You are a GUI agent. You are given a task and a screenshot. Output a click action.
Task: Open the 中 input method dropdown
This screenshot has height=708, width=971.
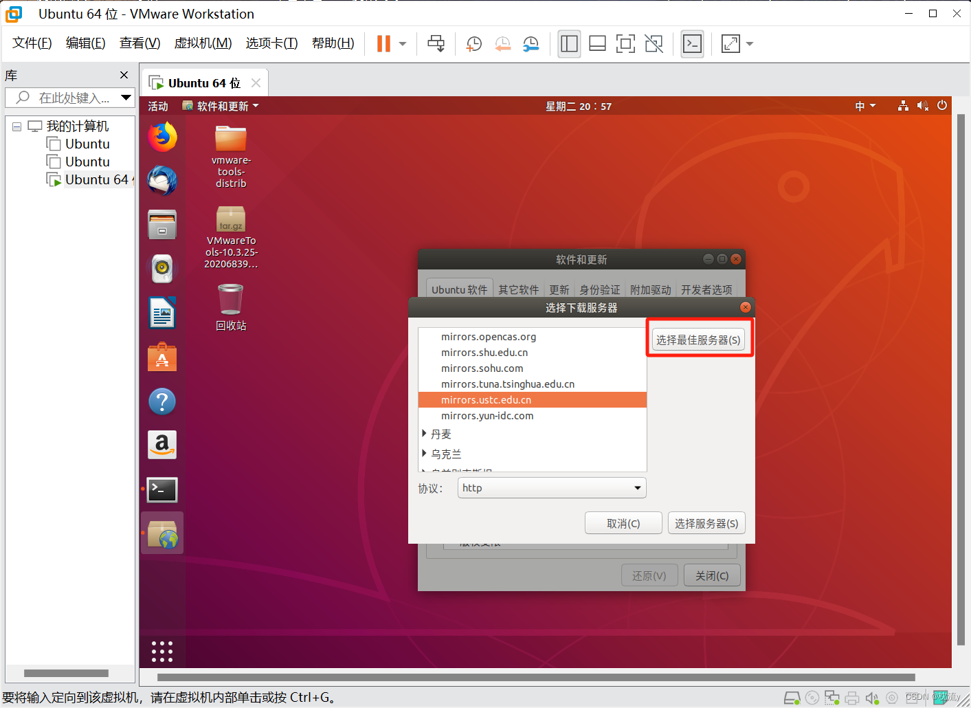[x=865, y=106]
